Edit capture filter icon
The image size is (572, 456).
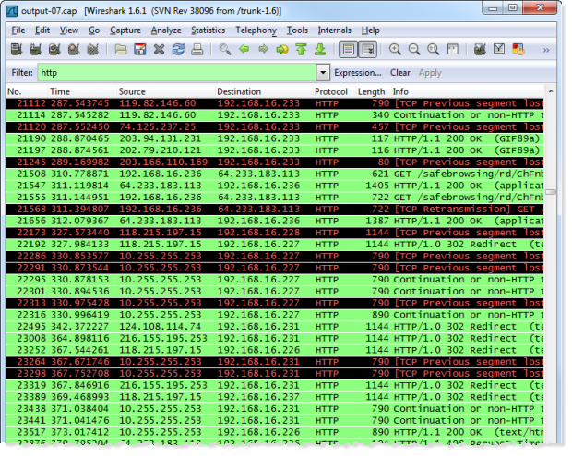click(480, 49)
